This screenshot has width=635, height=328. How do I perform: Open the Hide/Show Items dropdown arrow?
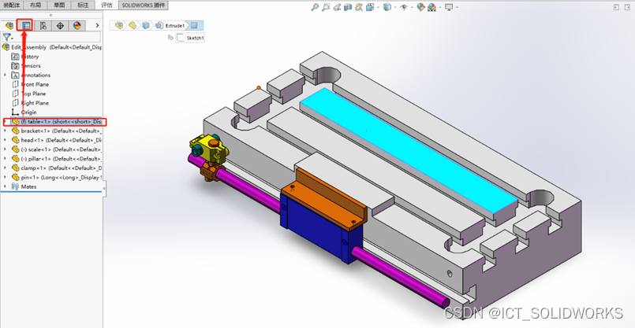(x=412, y=7)
